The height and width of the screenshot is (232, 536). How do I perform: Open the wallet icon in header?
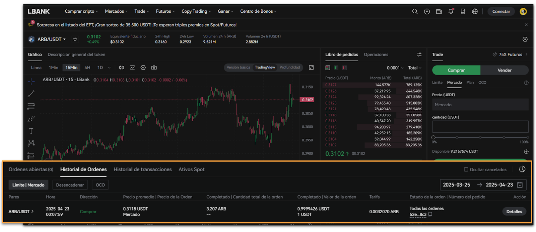click(439, 11)
